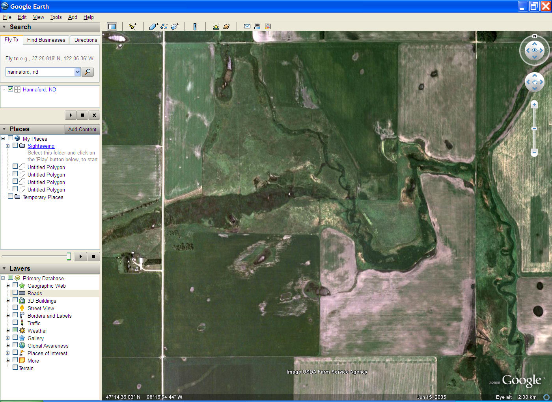Expand the Weather layer node
Image resolution: width=552 pixels, height=402 pixels.
click(7, 330)
